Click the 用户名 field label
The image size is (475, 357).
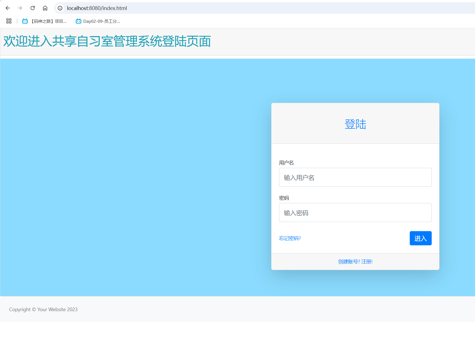[x=286, y=163]
